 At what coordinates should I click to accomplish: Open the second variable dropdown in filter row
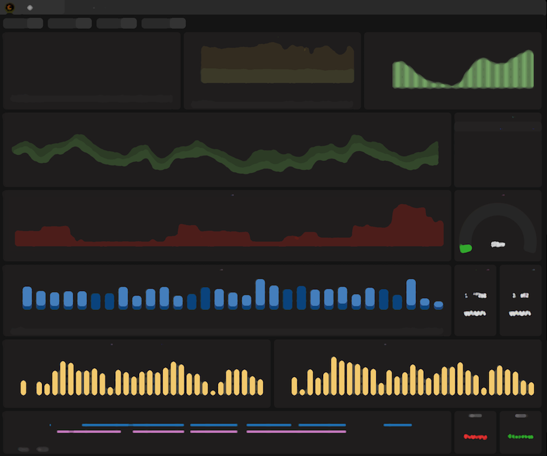(x=70, y=23)
